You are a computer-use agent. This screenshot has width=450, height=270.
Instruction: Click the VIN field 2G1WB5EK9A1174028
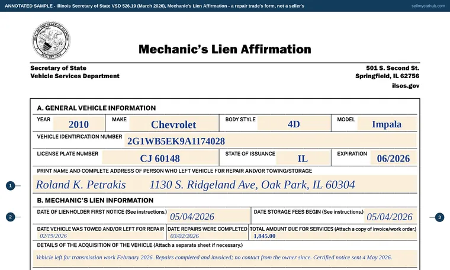tap(271, 141)
